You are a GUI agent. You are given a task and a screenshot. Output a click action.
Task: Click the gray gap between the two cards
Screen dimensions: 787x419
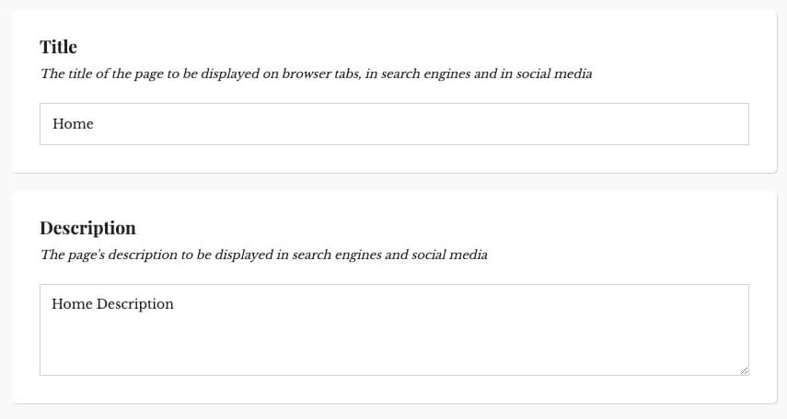pyautogui.click(x=394, y=182)
